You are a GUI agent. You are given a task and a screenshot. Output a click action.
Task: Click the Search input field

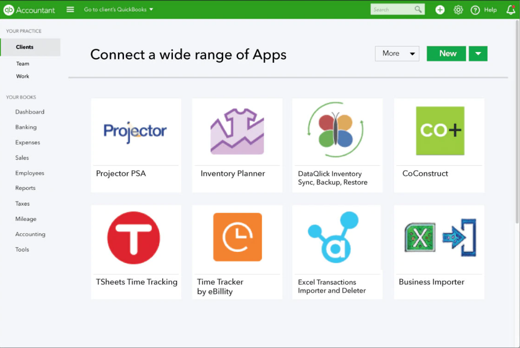coord(392,9)
